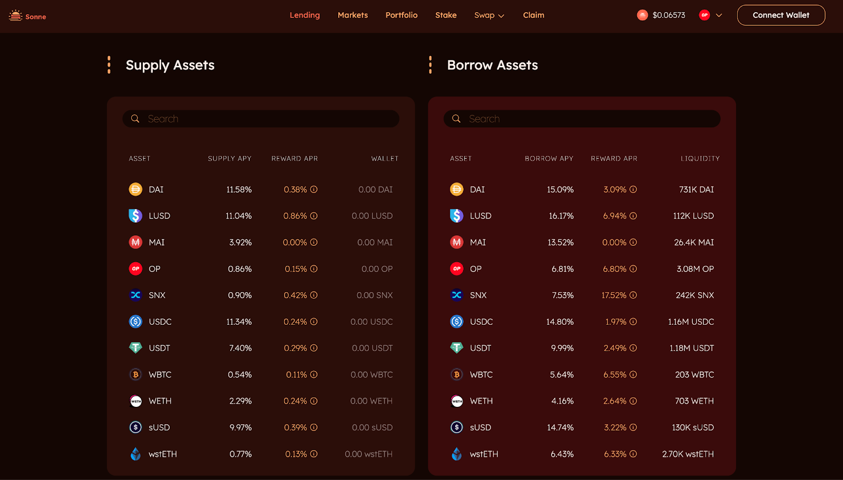Select USDC icon in Borrow Assets
Screen dimensions: 843x480
pos(457,322)
